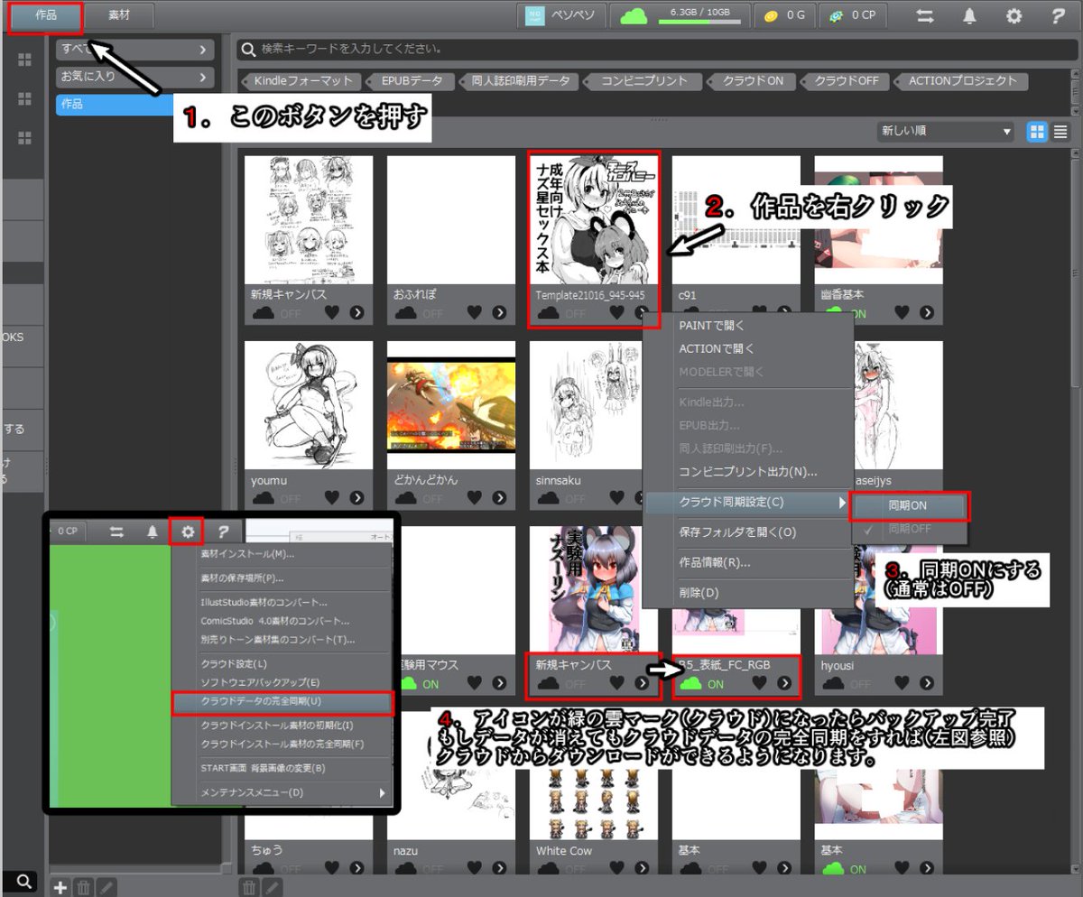Image resolution: width=1083 pixels, height=897 pixels.
Task: Open details arrow for the おふれぼ work
Action: 499,313
